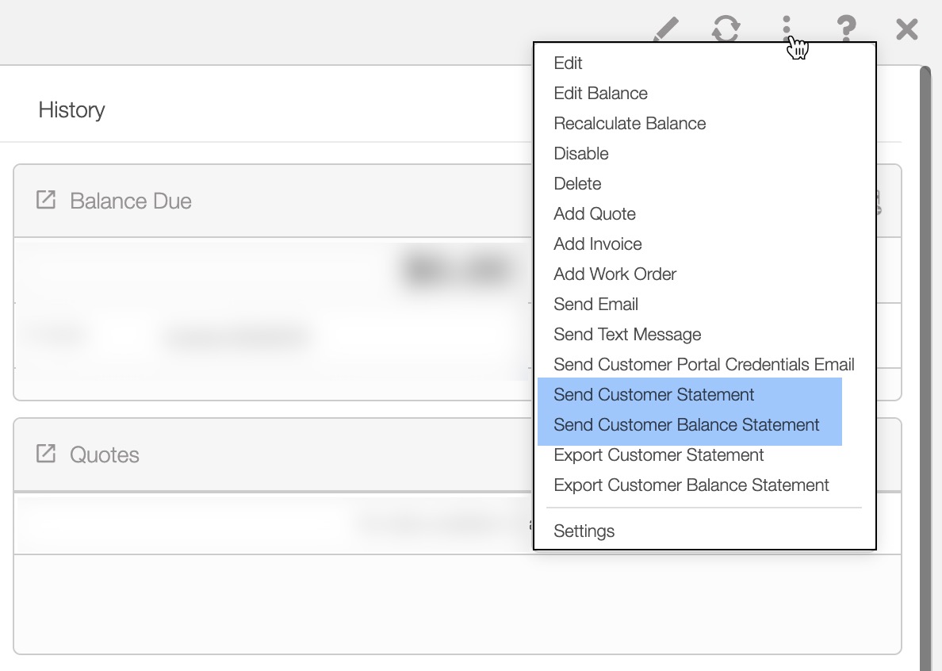Click Disable in the dropdown menu
This screenshot has width=942, height=671.
click(581, 154)
